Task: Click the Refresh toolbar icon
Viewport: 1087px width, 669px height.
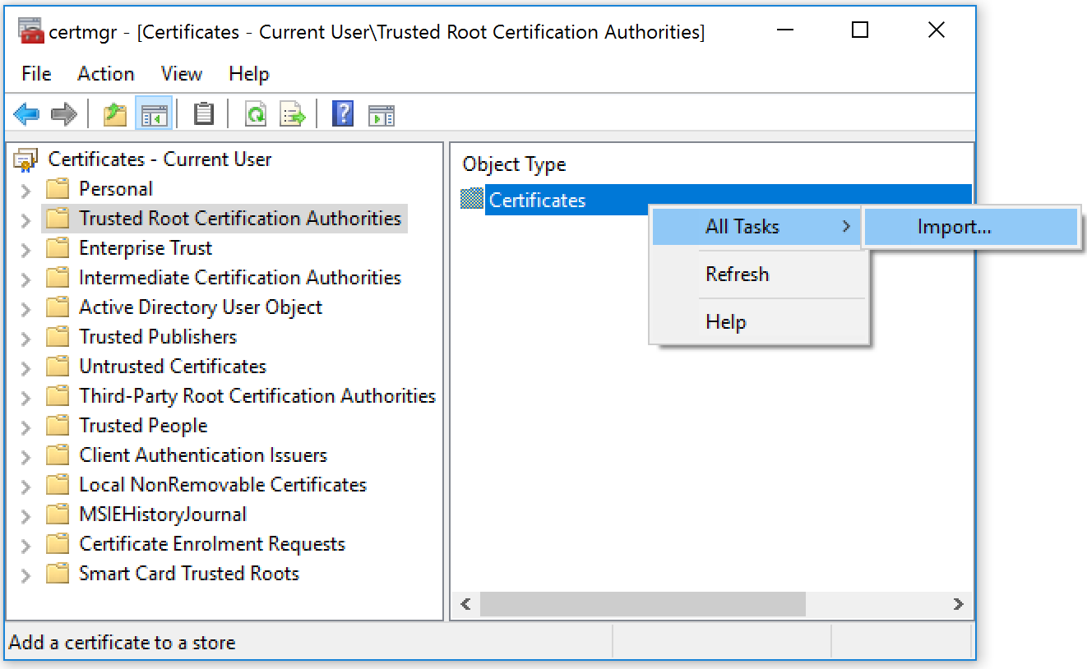Action: 256,113
